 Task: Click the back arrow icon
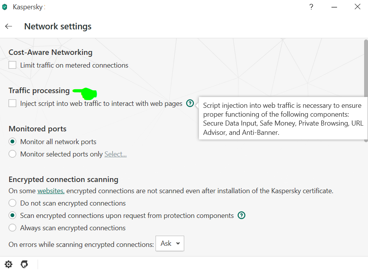[9, 26]
